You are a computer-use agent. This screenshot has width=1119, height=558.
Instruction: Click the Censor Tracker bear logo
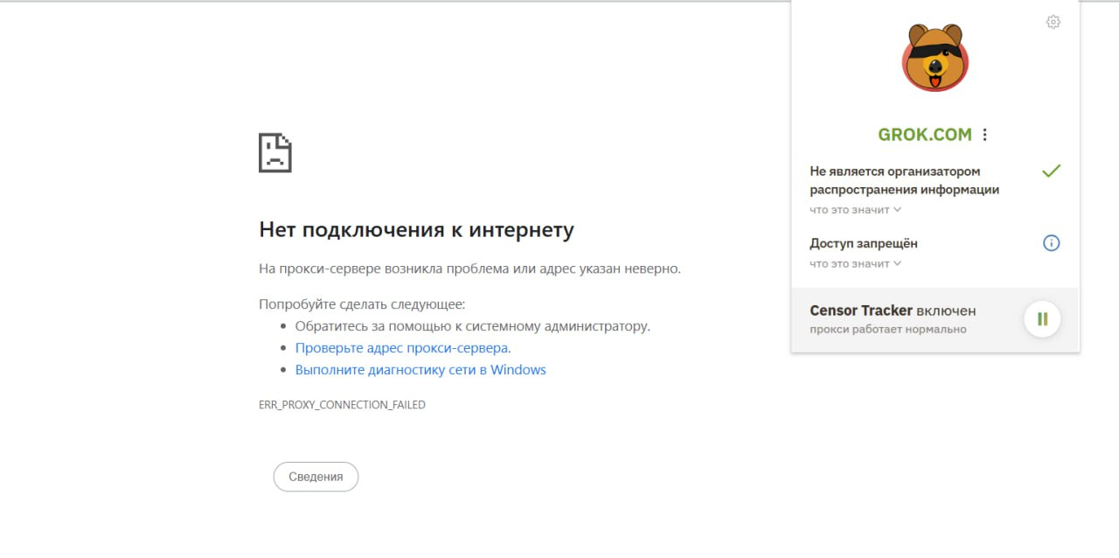(x=935, y=58)
